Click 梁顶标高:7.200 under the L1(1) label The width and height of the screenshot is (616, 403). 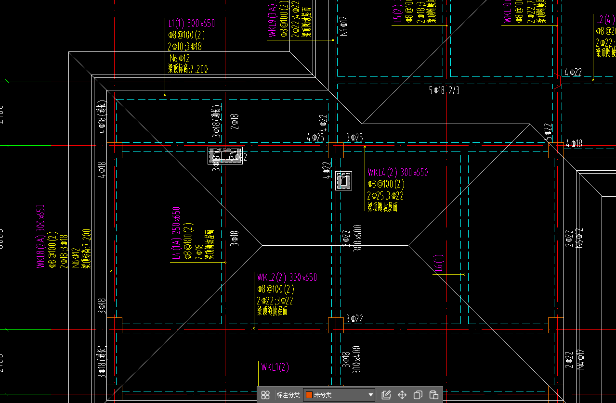tap(188, 69)
